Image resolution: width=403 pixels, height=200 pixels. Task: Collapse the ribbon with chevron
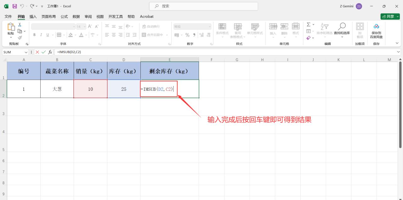tap(397, 43)
